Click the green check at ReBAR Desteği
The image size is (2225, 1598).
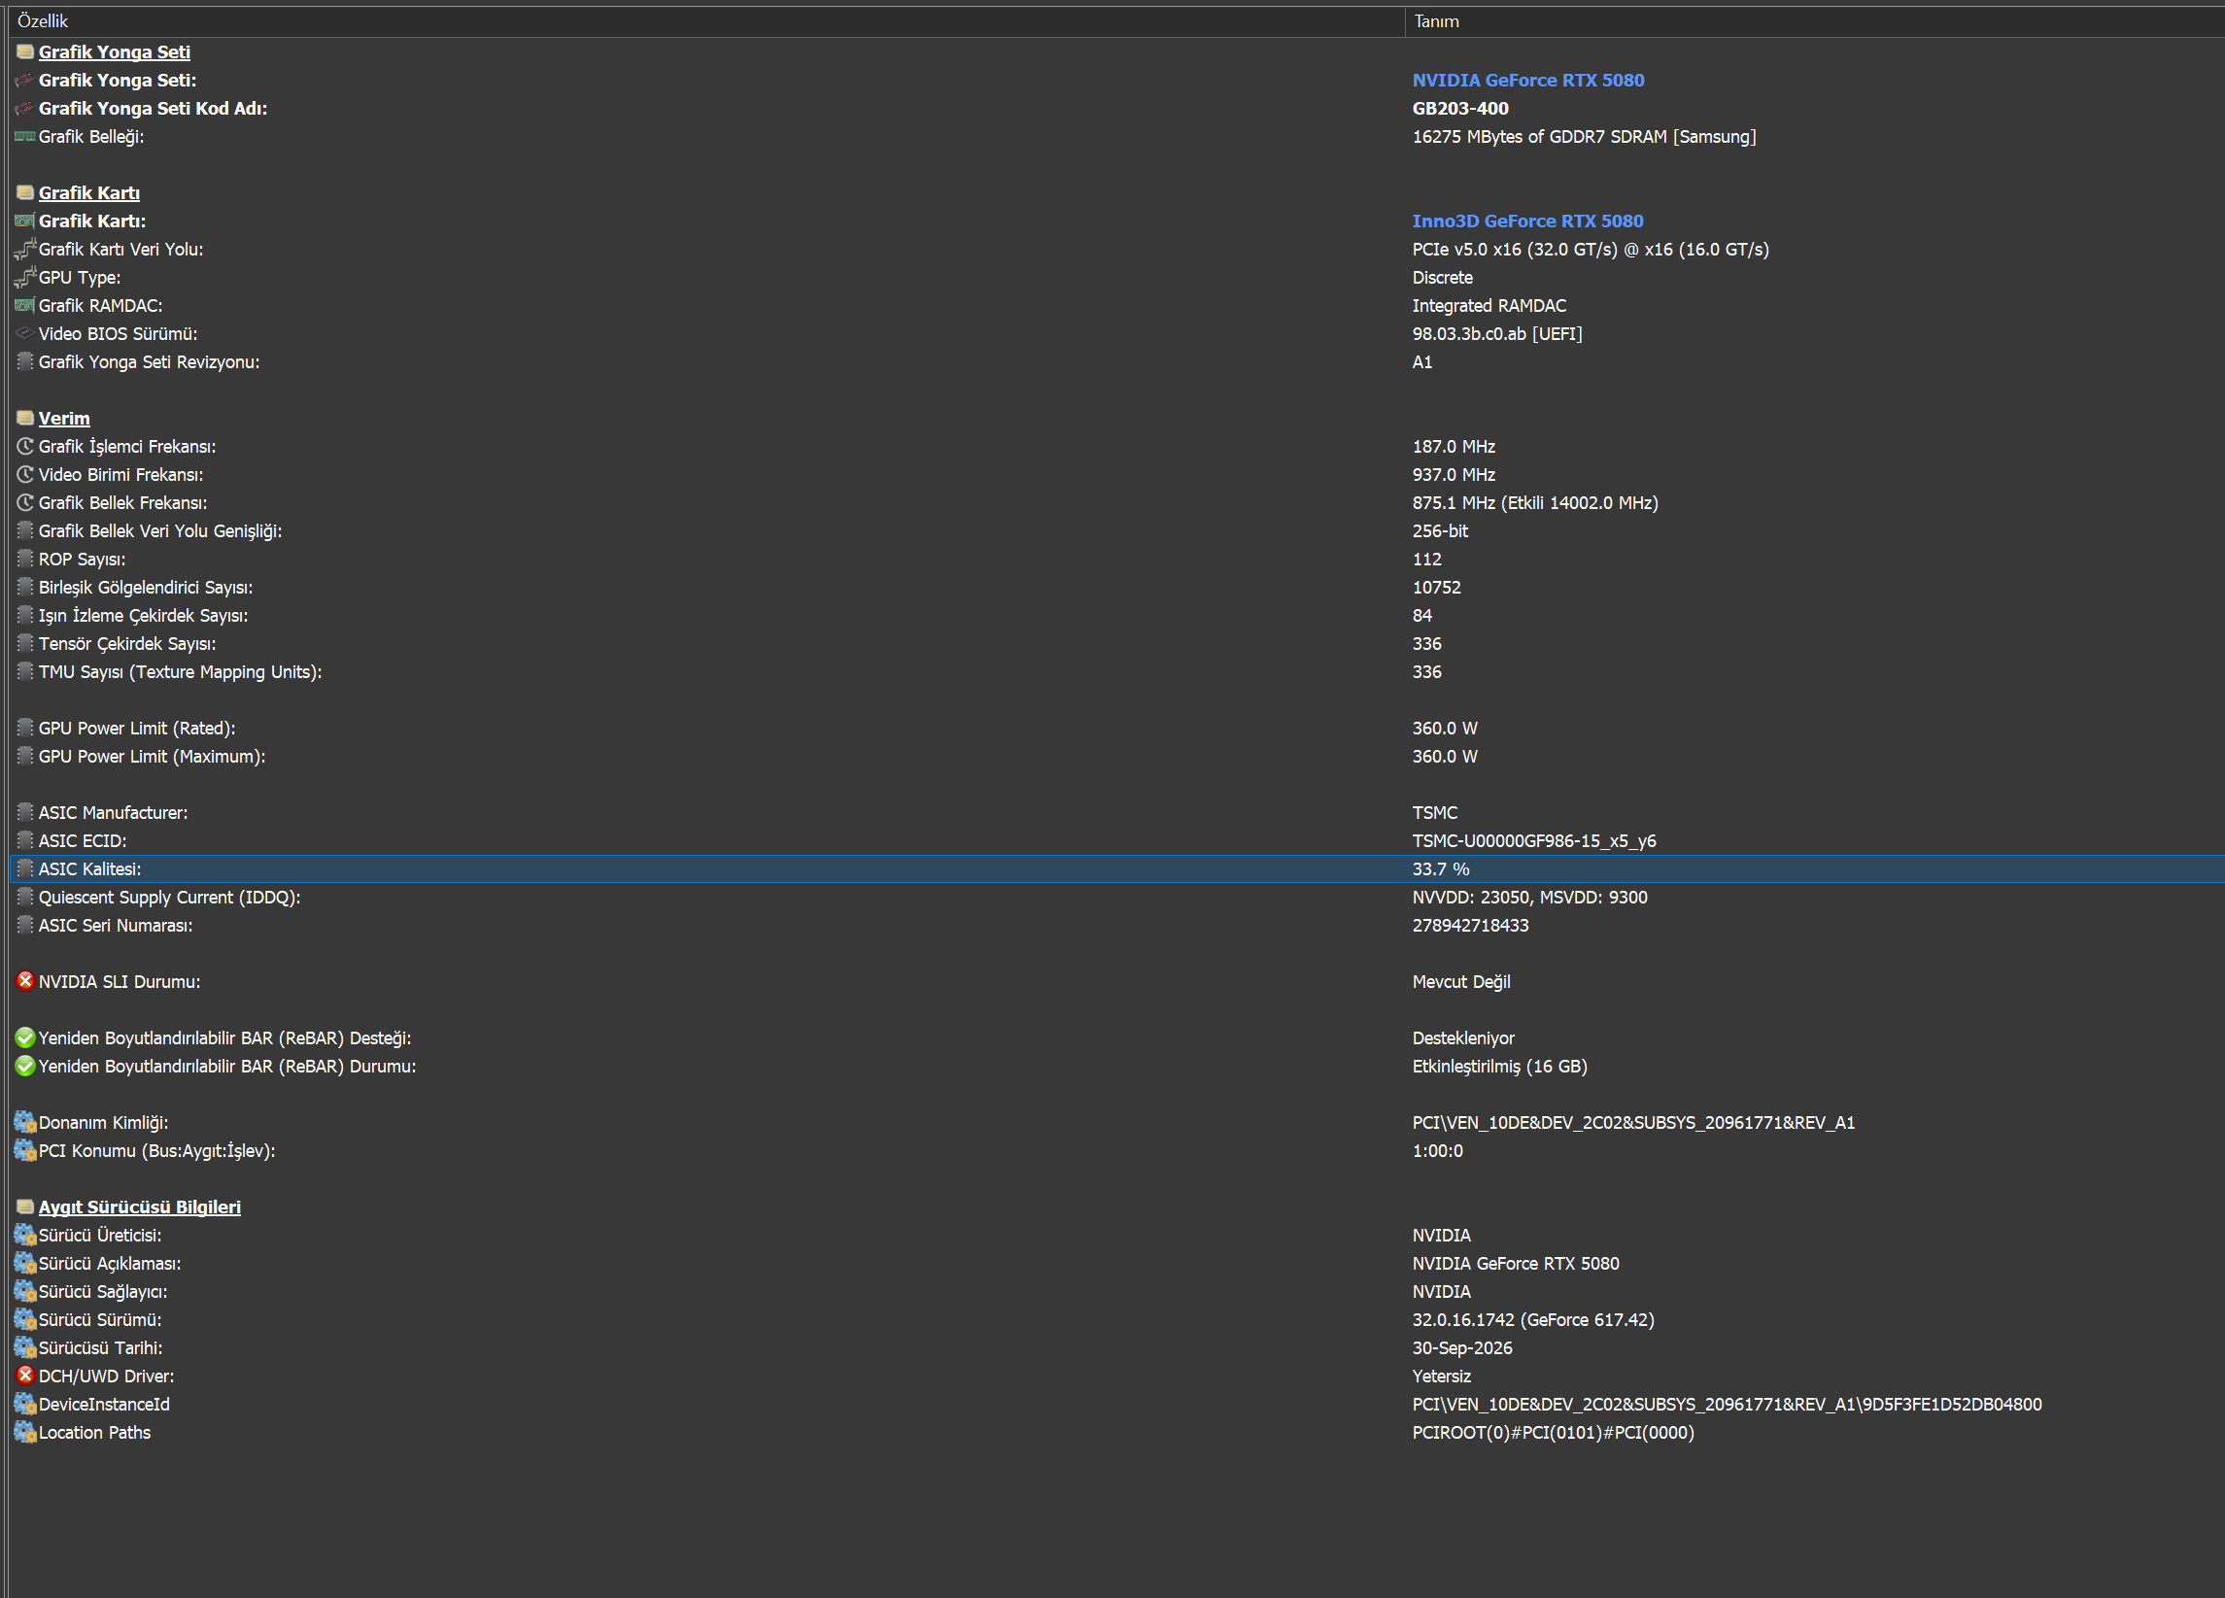tap(25, 1037)
